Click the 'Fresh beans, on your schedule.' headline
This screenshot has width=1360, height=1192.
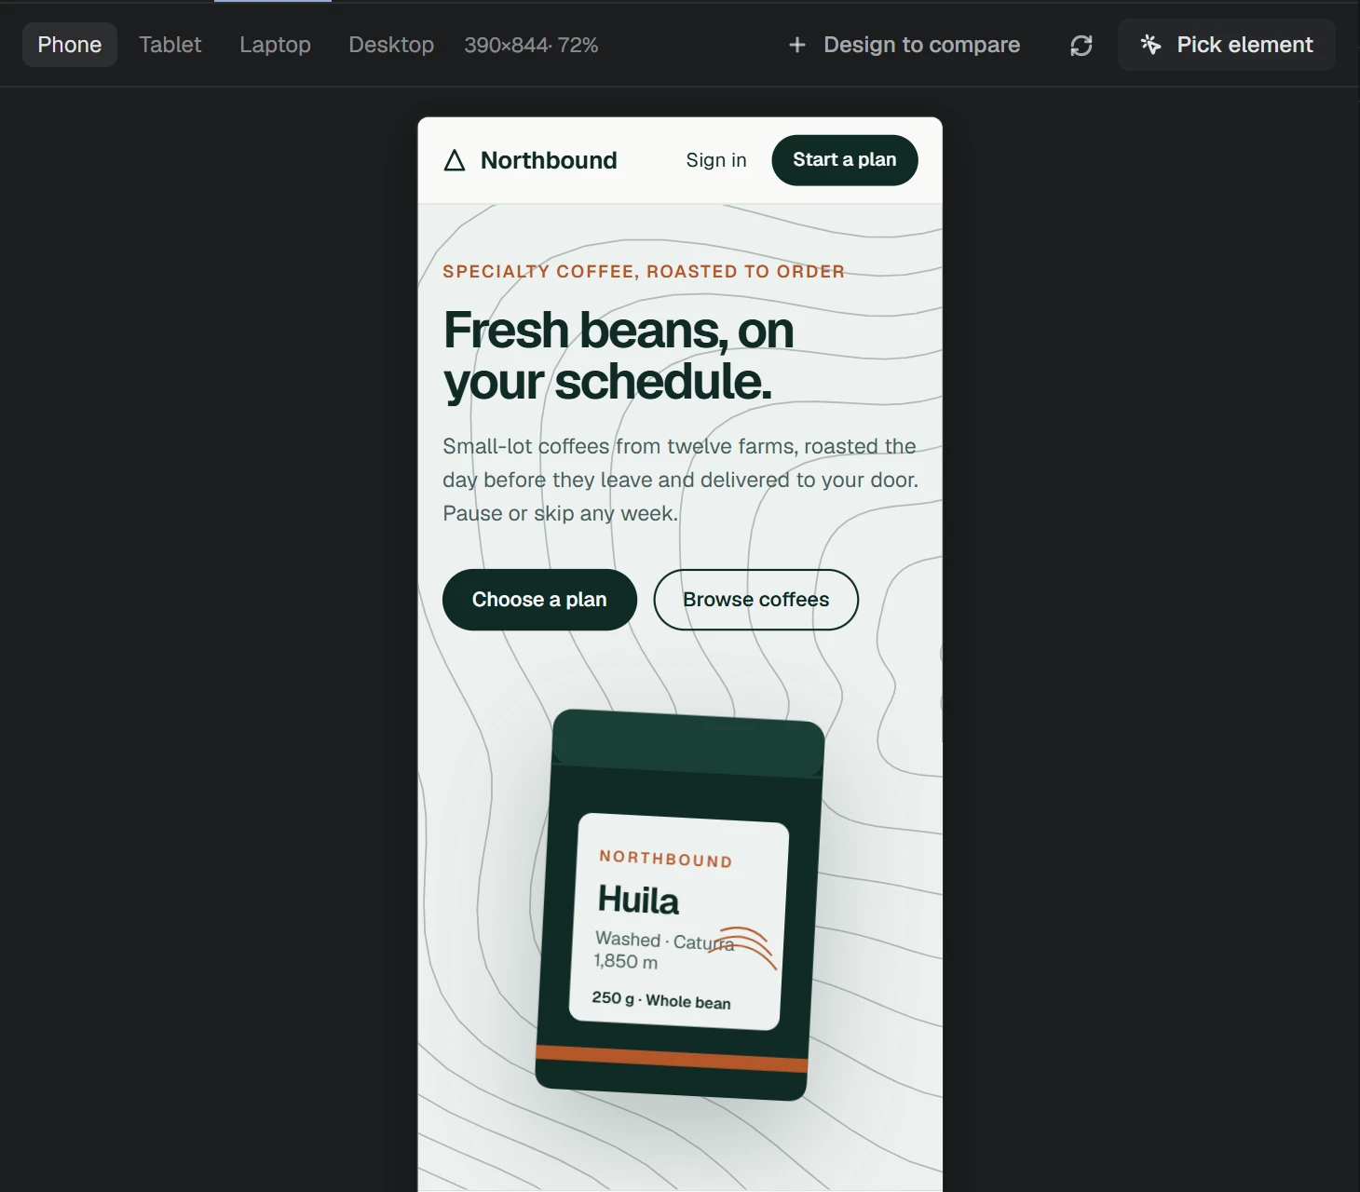pyautogui.click(x=619, y=356)
